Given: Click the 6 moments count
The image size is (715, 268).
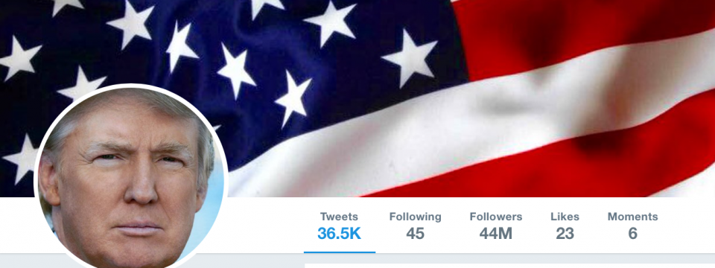Looking at the screenshot, I should coord(632,233).
